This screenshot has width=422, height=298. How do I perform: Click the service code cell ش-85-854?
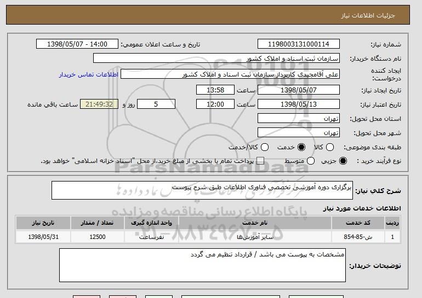(358, 237)
